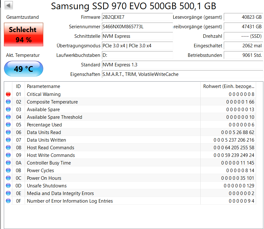Screen dimensions: 264x229
Task: Click the blue status dot for Media and Data Integrity Errors
Action: (8, 193)
